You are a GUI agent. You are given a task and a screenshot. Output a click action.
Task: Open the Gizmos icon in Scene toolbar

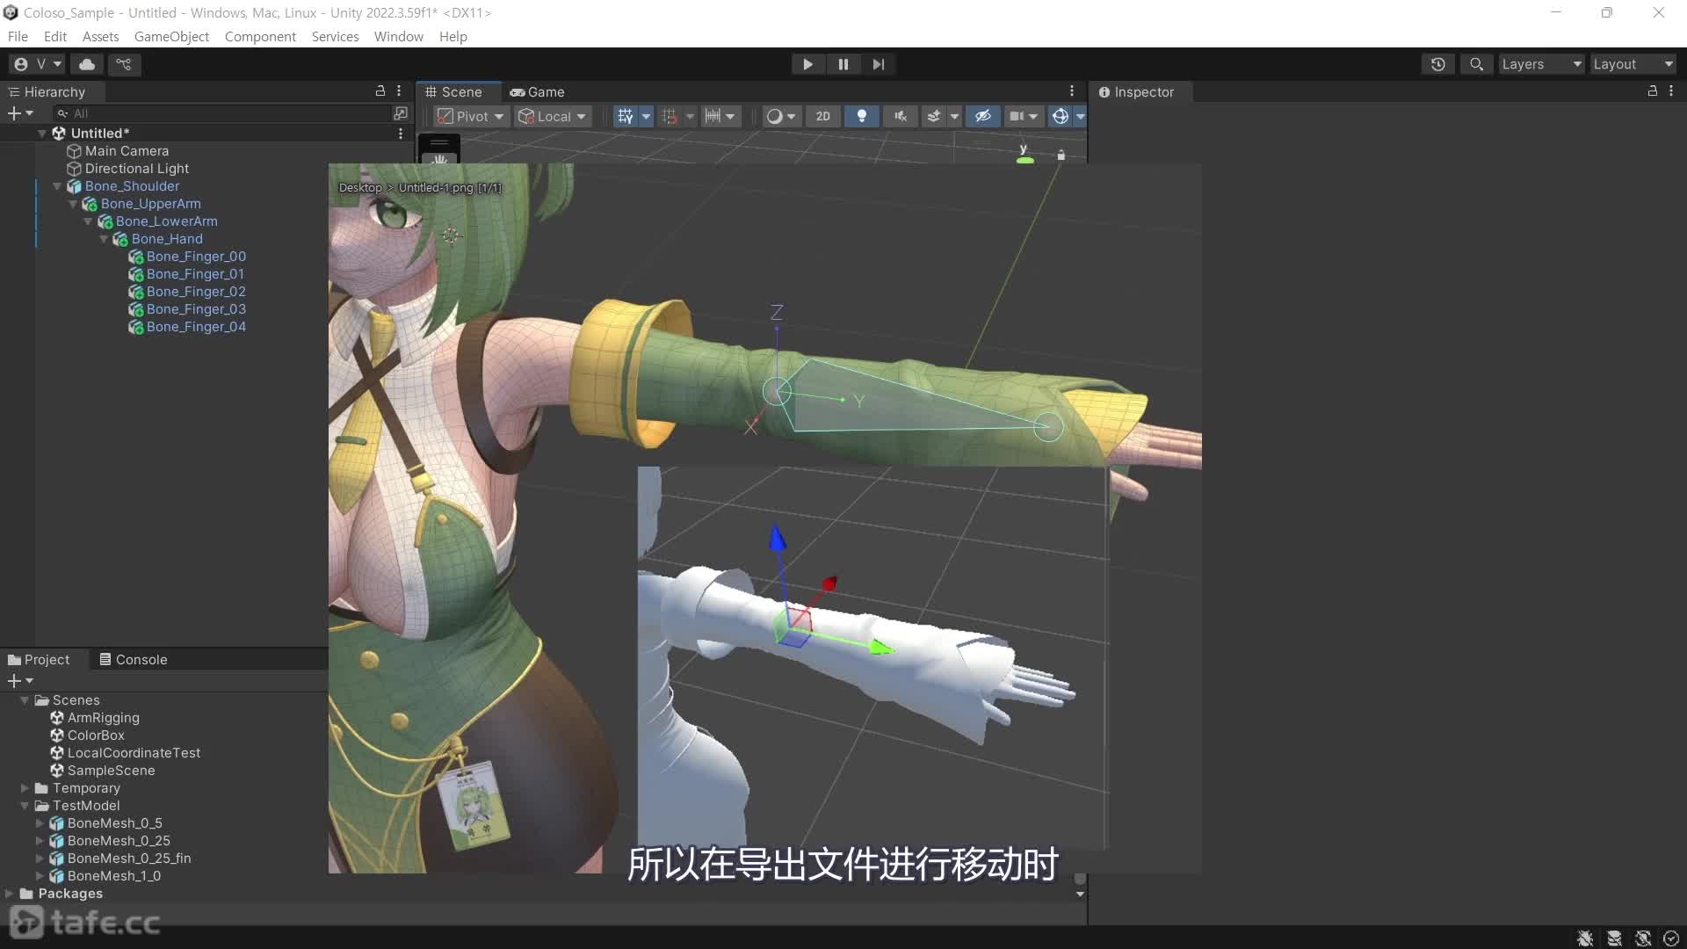(1060, 116)
